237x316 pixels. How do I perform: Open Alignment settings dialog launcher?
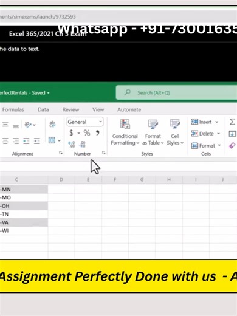pos(61,153)
